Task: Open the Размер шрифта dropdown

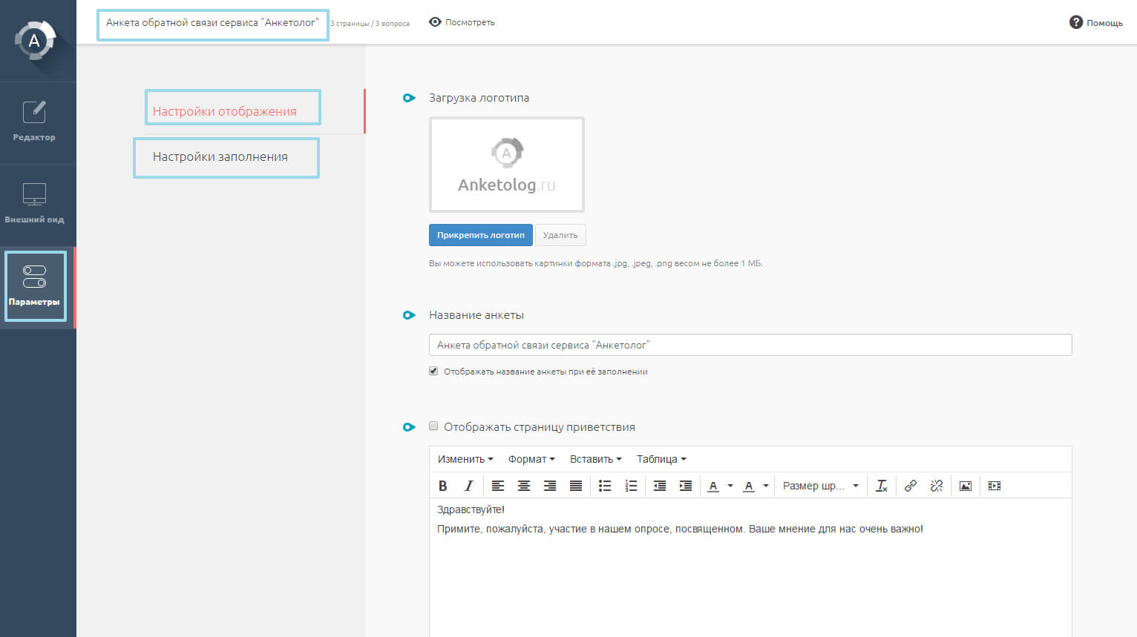Action: (x=821, y=486)
